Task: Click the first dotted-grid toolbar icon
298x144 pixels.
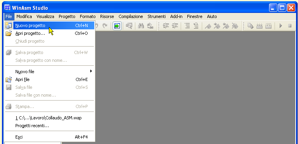Action: [x=259, y=26]
